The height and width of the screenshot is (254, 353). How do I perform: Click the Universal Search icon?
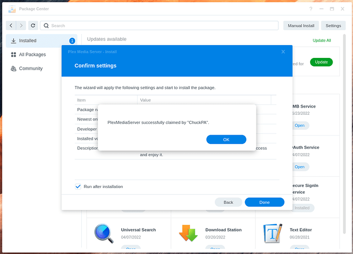click(x=104, y=234)
